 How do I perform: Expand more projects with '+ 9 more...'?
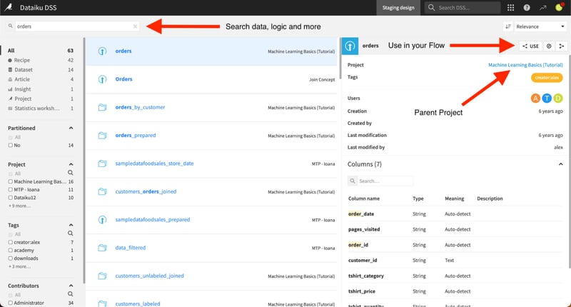click(x=20, y=206)
